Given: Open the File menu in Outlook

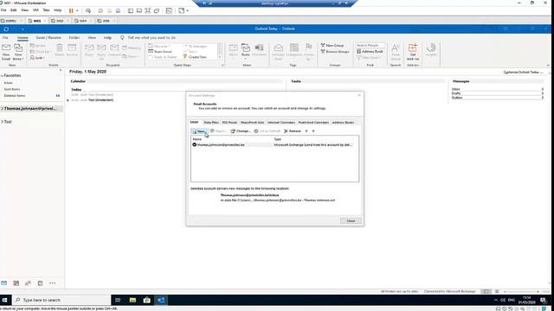Looking at the screenshot, I should coord(5,38).
